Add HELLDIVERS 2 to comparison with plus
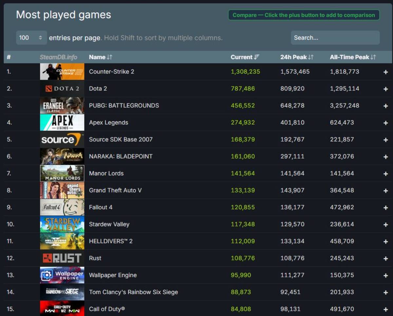The width and height of the screenshot is (393, 316). (x=385, y=242)
